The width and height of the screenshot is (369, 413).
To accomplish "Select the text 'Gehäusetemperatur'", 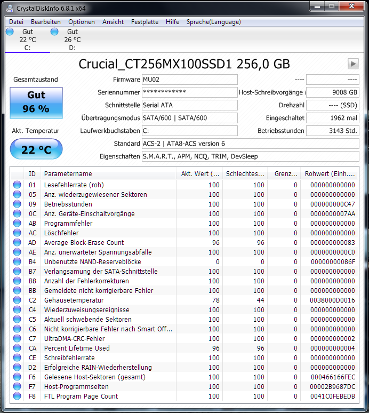I will pos(74,300).
